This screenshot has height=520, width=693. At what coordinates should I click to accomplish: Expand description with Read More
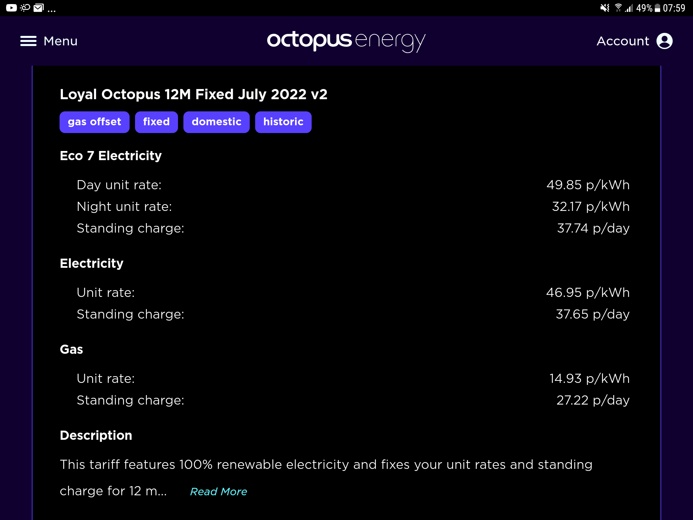tap(219, 492)
